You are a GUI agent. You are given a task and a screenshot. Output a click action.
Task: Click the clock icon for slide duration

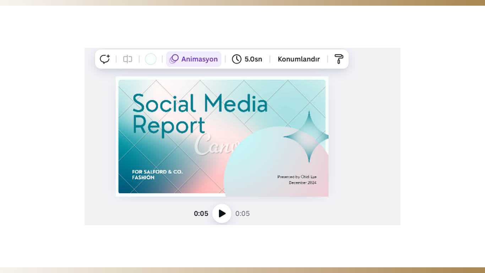tap(236, 59)
